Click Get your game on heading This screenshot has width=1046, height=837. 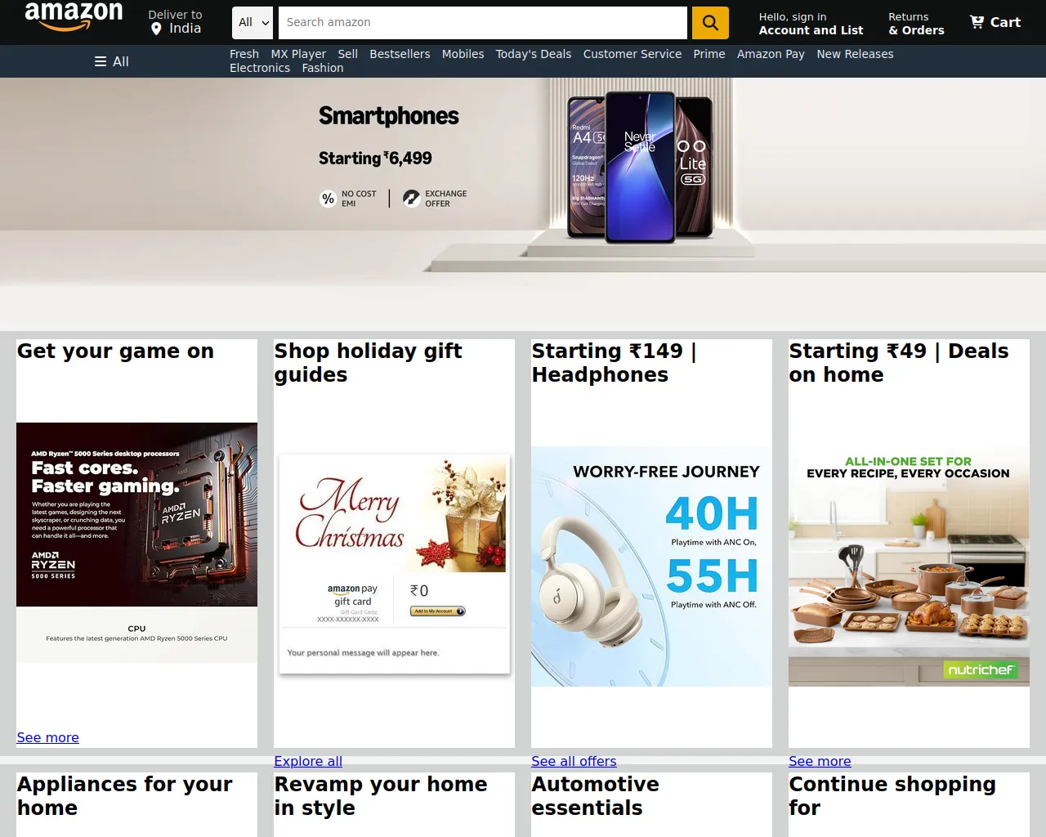point(115,351)
